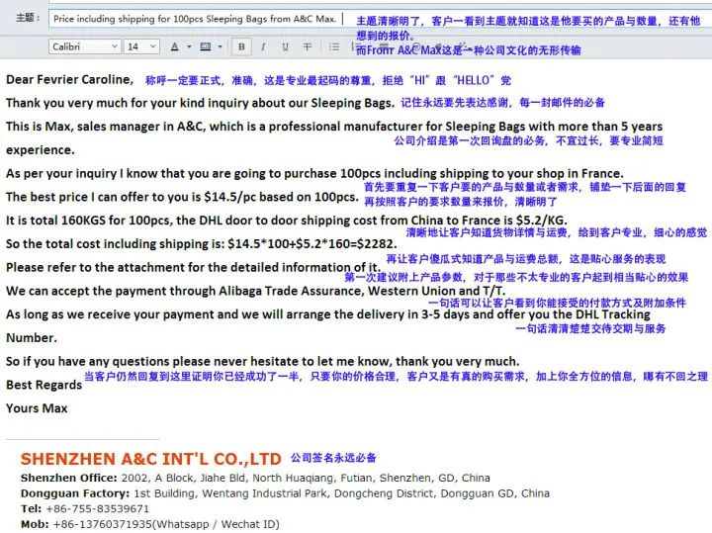Viewport: 712px width, 533px height.
Task: Click the line starting 'As long as we receive'
Action: click(328, 314)
